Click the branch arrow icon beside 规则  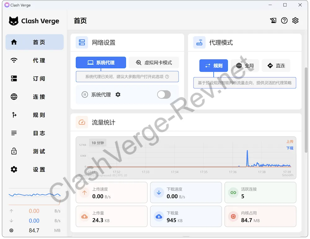point(14,115)
